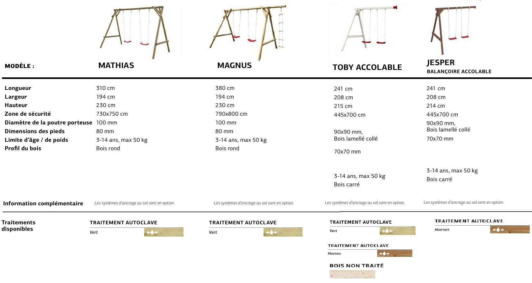Click the MATHIAS model name
Image resolution: width=532 pixels, height=283 pixels.
116,65
